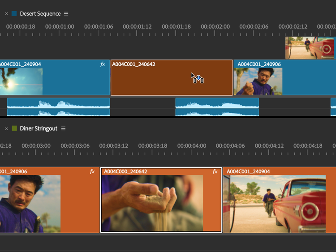Select brown A004C001_240642 clip in Desert Sequence
The height and width of the screenshot is (252, 336).
[172, 78]
